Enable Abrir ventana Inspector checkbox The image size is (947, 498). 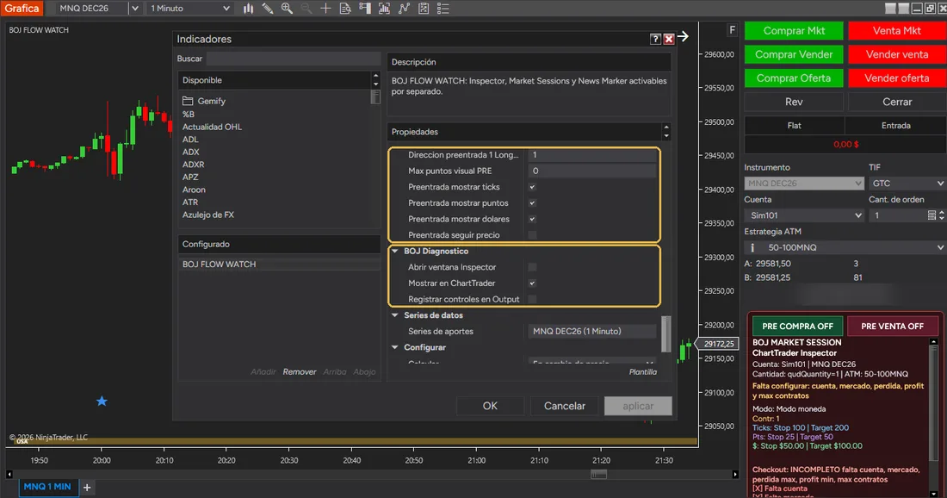(532, 267)
